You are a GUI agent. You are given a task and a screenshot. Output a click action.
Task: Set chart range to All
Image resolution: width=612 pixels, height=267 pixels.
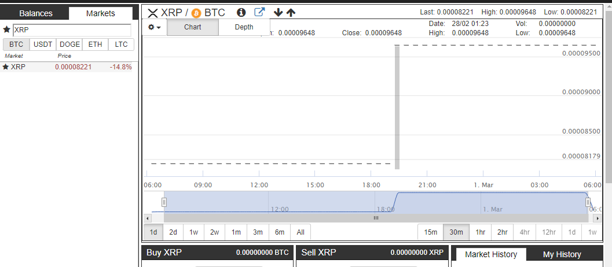point(300,232)
